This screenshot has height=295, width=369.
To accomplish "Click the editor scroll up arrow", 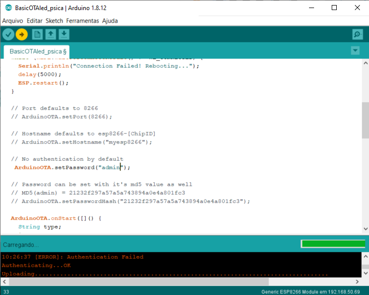I will (x=365, y=63).
